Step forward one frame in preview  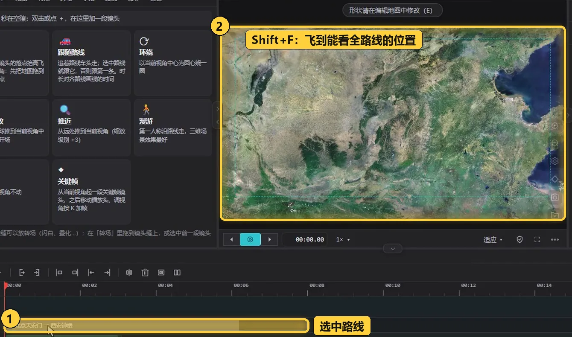(x=269, y=240)
